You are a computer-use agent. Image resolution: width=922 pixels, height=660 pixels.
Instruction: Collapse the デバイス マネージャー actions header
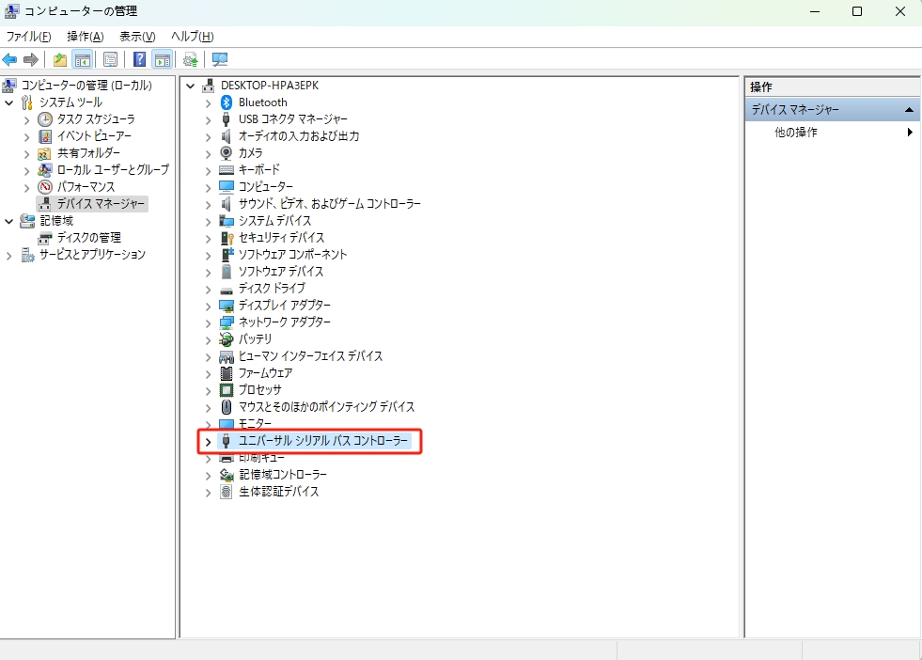click(x=909, y=110)
